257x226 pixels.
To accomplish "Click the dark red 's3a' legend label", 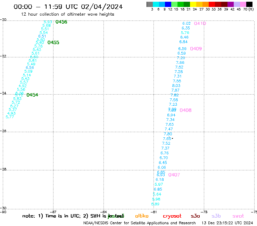I will coord(196,216).
